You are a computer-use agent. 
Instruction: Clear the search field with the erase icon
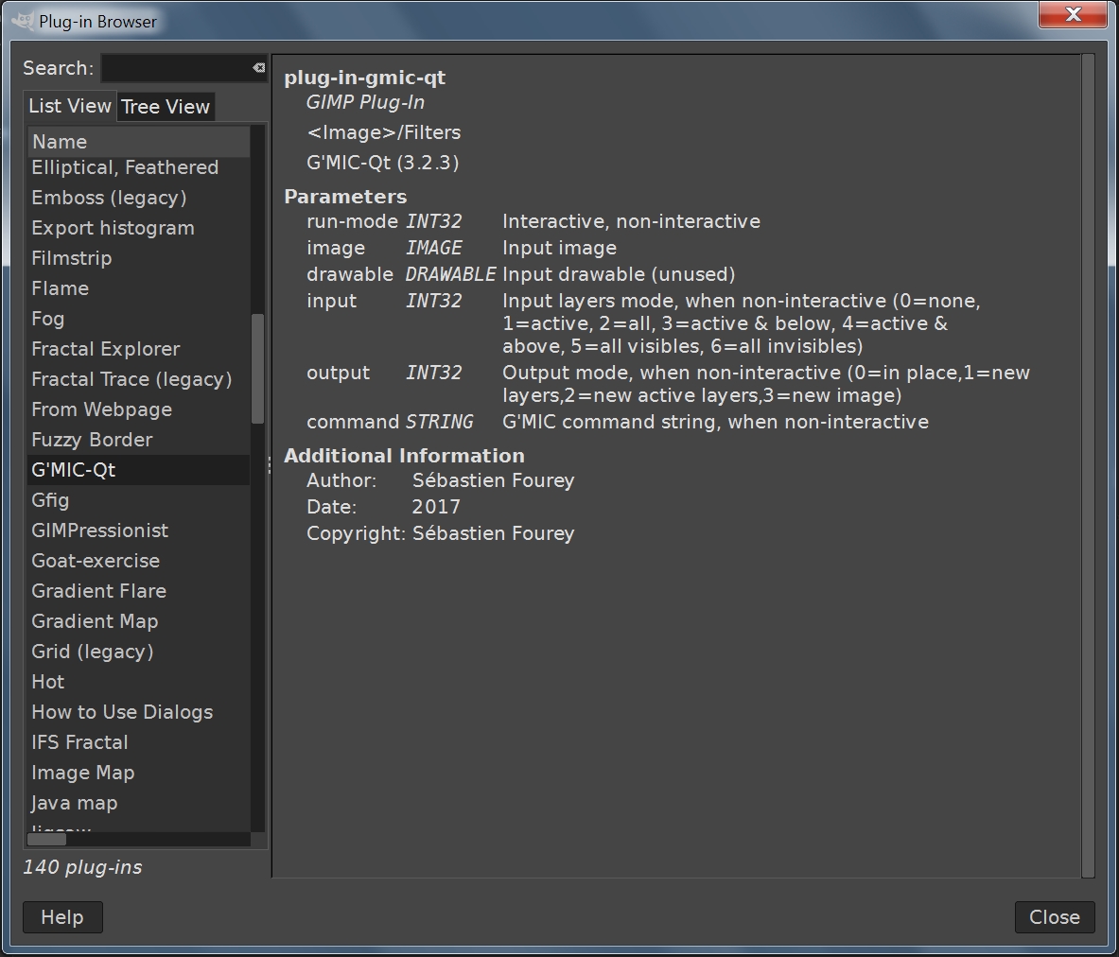click(258, 68)
